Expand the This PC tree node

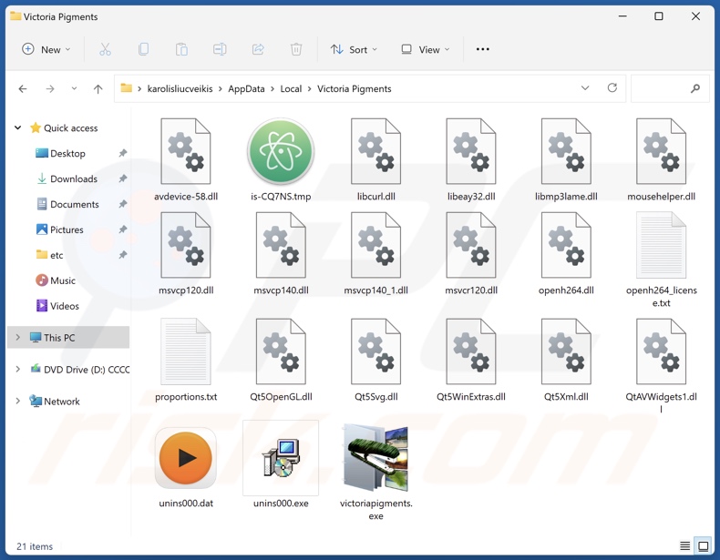tap(17, 337)
